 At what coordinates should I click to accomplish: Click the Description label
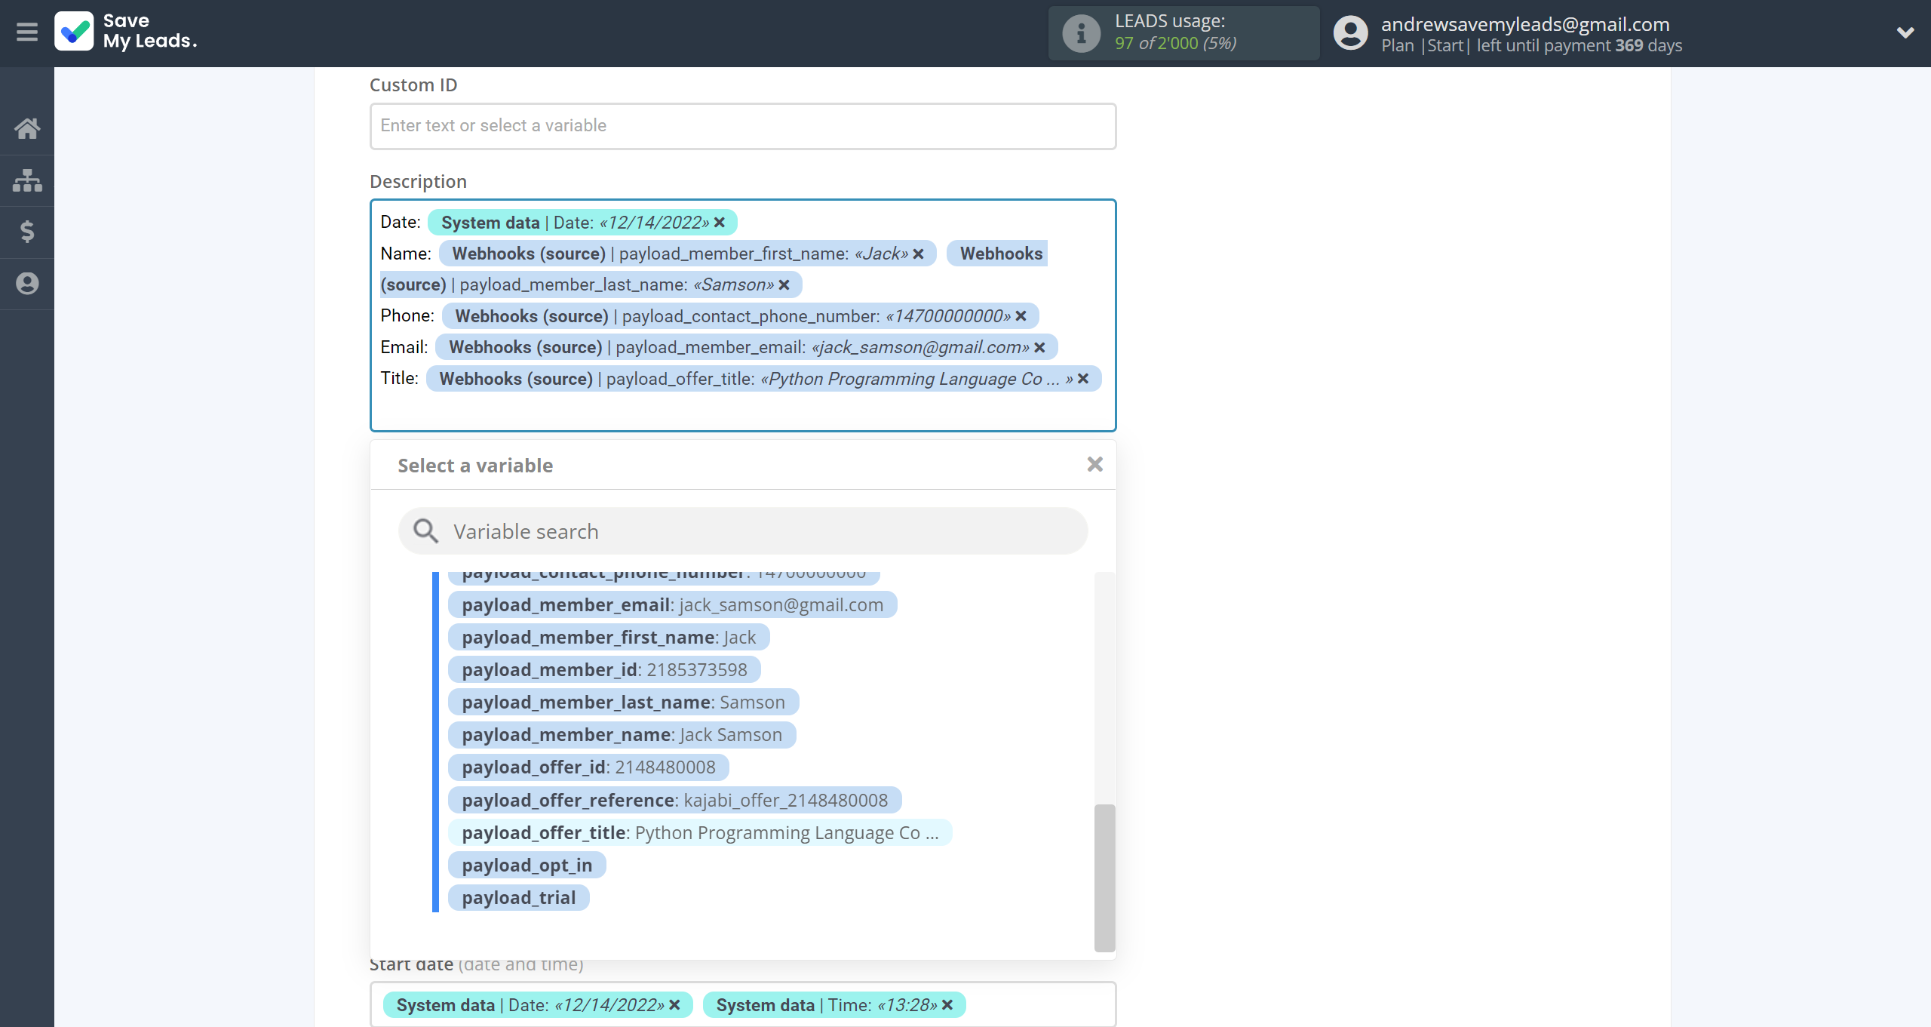point(418,181)
